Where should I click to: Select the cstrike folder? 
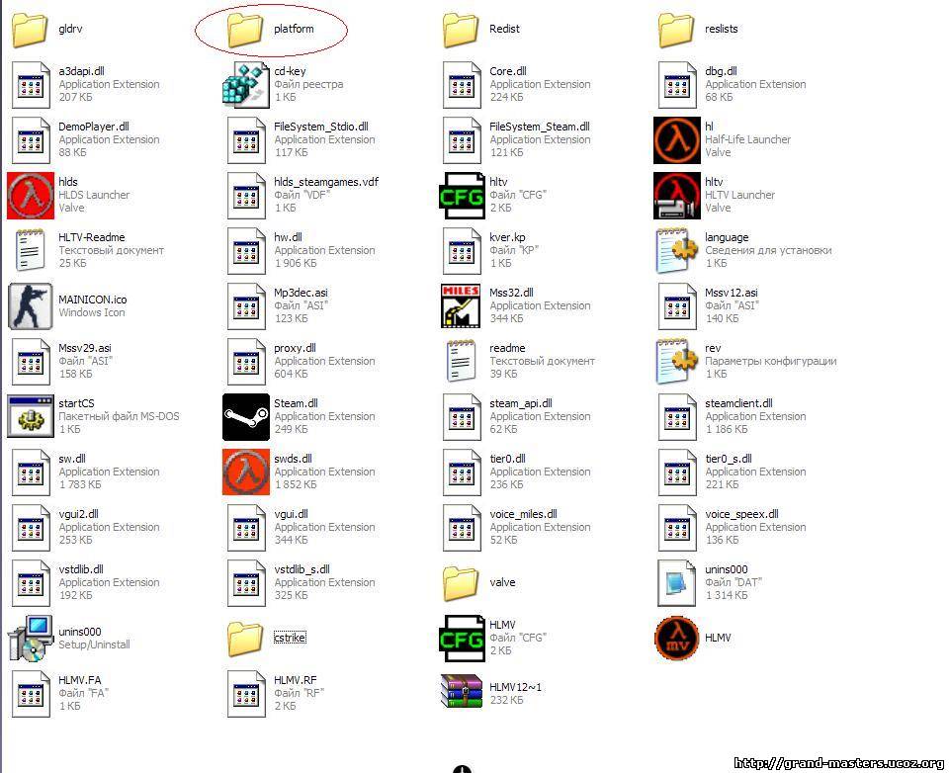point(245,639)
